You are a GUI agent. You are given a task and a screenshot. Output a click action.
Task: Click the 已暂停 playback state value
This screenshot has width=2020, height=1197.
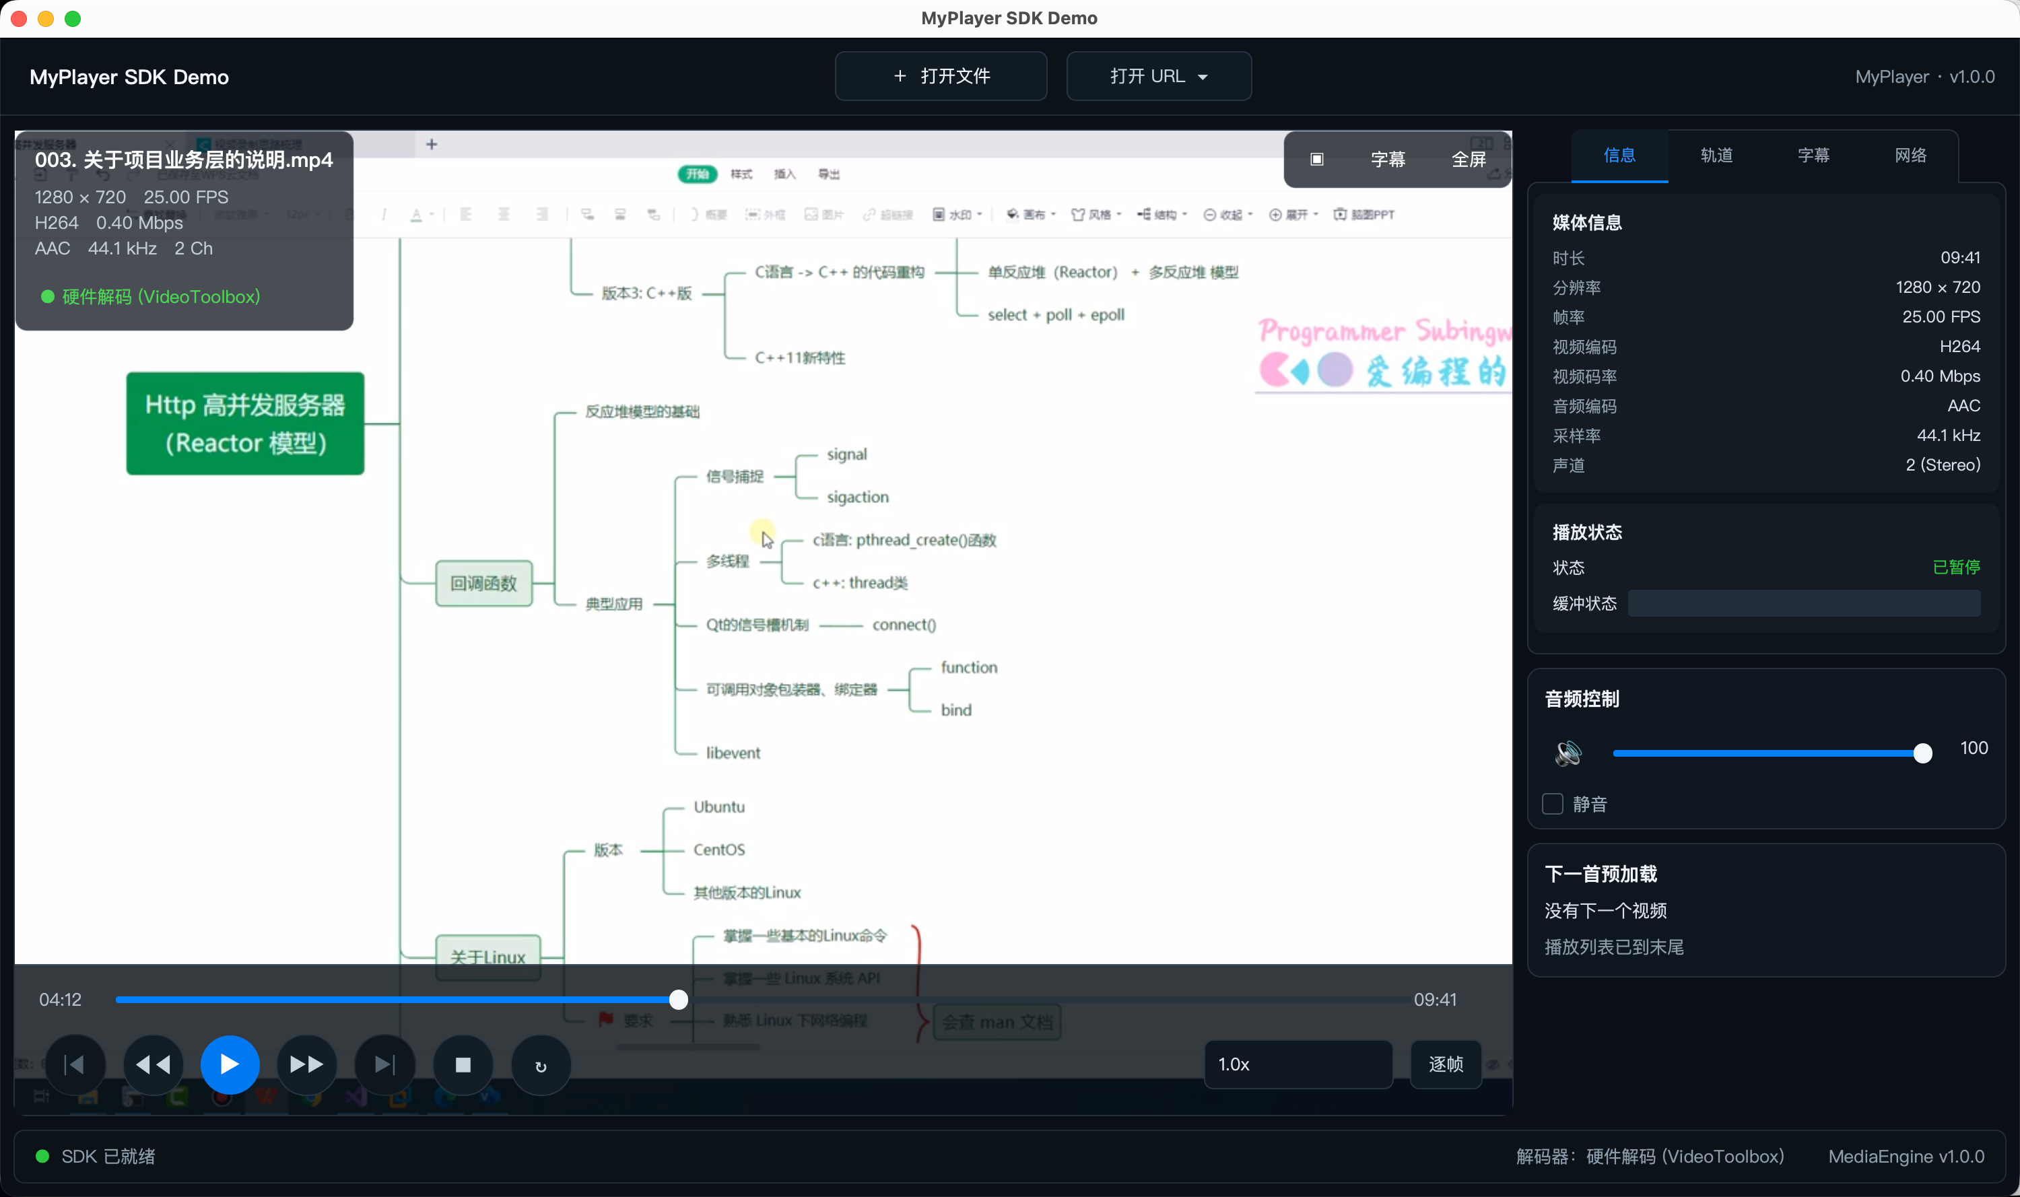[x=1956, y=567]
